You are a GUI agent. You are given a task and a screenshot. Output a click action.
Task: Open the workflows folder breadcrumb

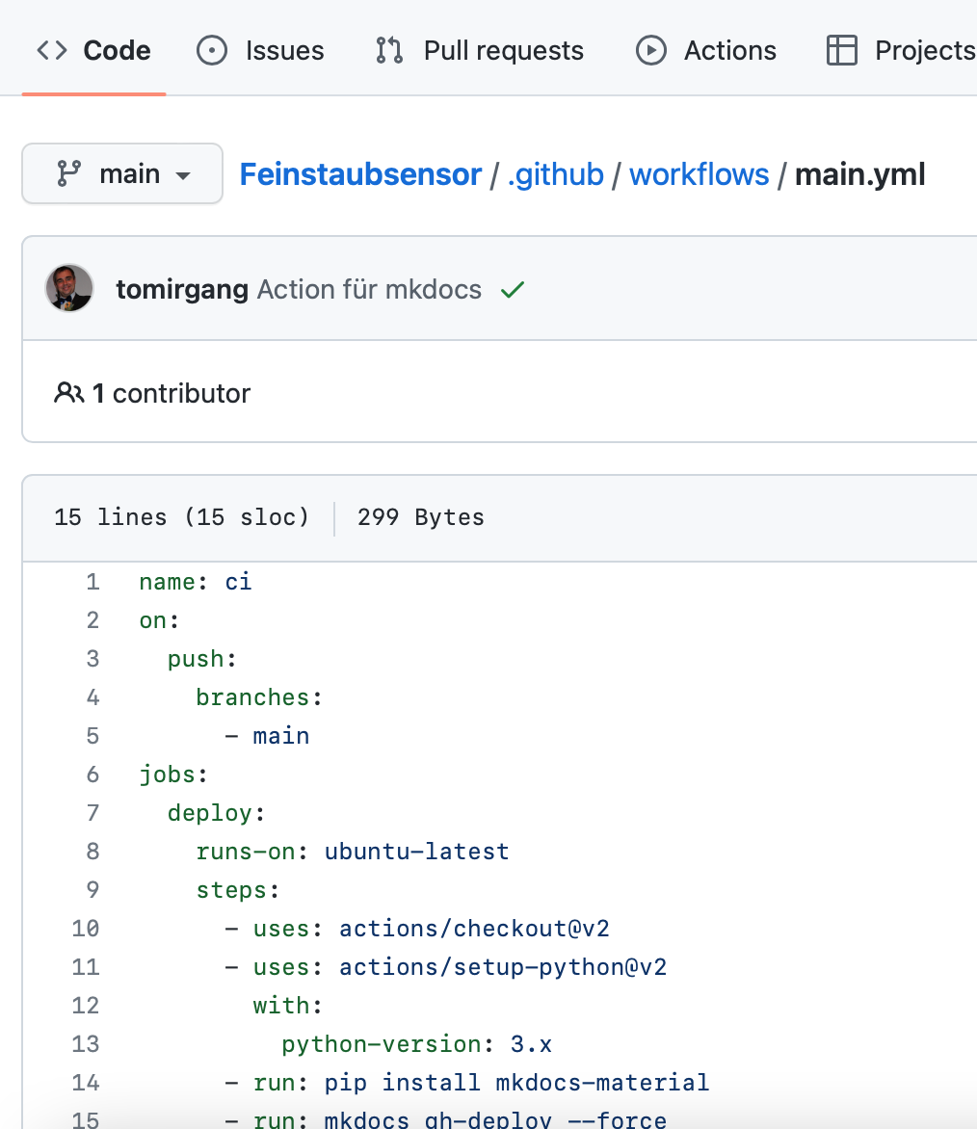700,174
